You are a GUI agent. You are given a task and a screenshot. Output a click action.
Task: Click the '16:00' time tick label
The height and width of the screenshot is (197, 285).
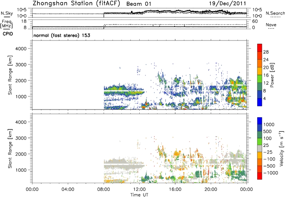coord(175,190)
